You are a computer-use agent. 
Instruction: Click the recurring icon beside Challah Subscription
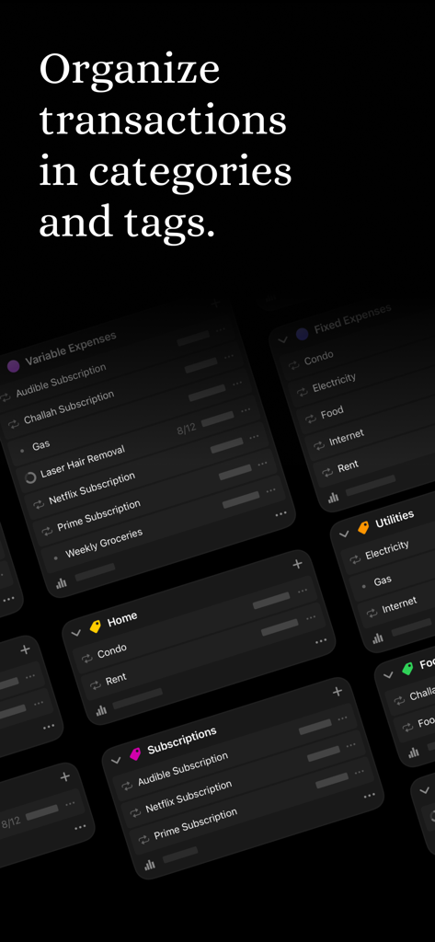[x=14, y=425]
